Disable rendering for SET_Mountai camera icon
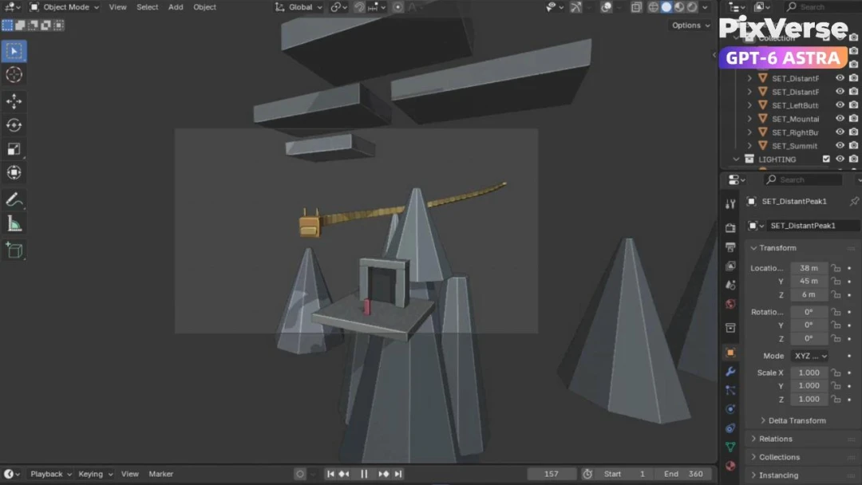Screen dimensions: 862x485 tap(854, 119)
